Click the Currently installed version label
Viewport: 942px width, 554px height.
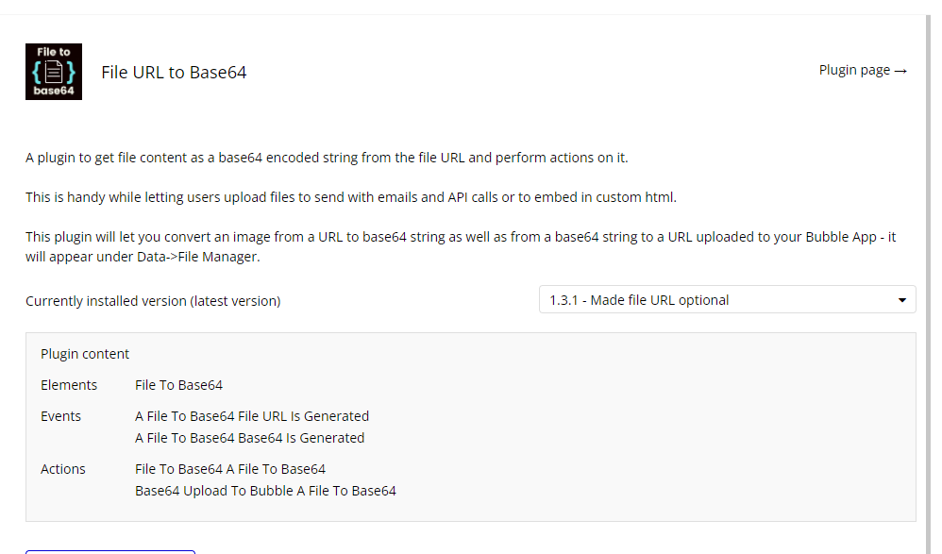(153, 301)
